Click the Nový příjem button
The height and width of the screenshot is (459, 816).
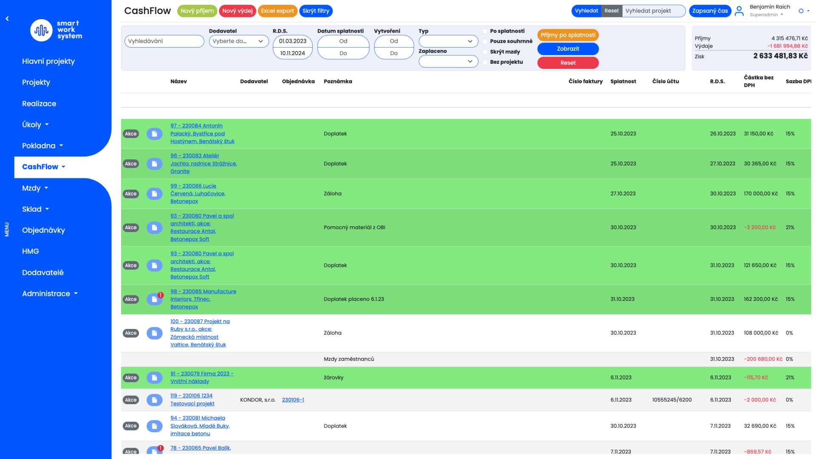click(197, 11)
